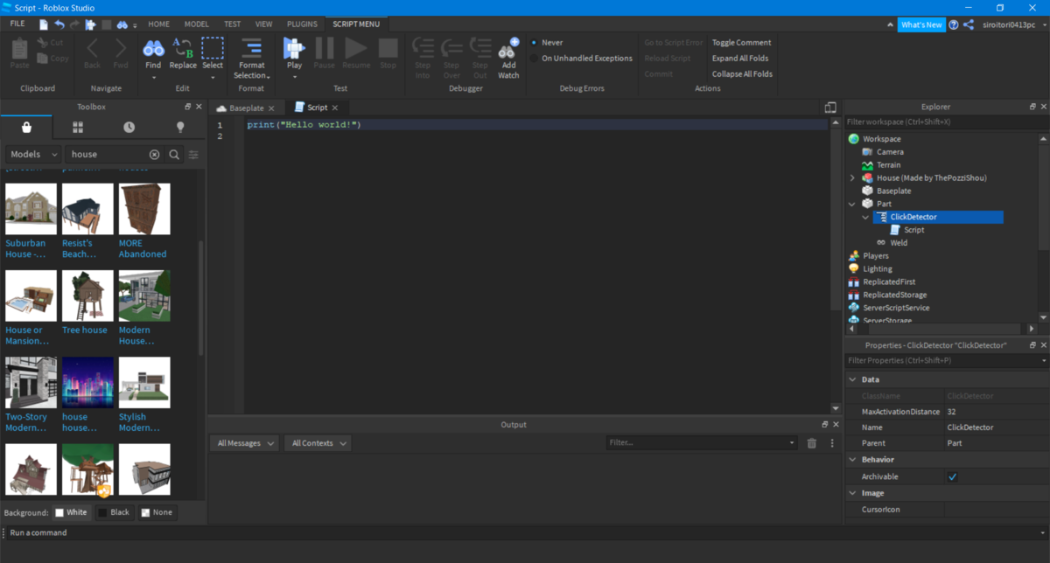This screenshot has height=563, width=1050.
Task: Switch to the PLUGINS ribbon tab
Action: [x=302, y=24]
